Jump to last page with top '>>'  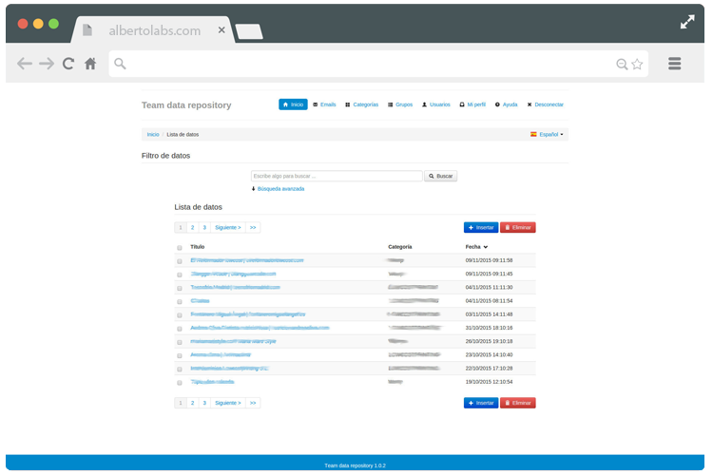click(253, 227)
